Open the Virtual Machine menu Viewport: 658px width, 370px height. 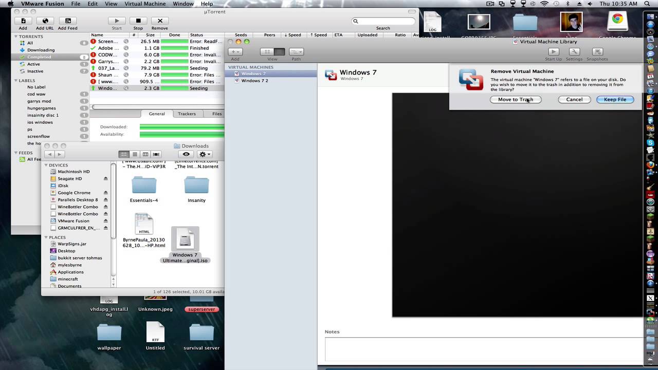coord(145,4)
